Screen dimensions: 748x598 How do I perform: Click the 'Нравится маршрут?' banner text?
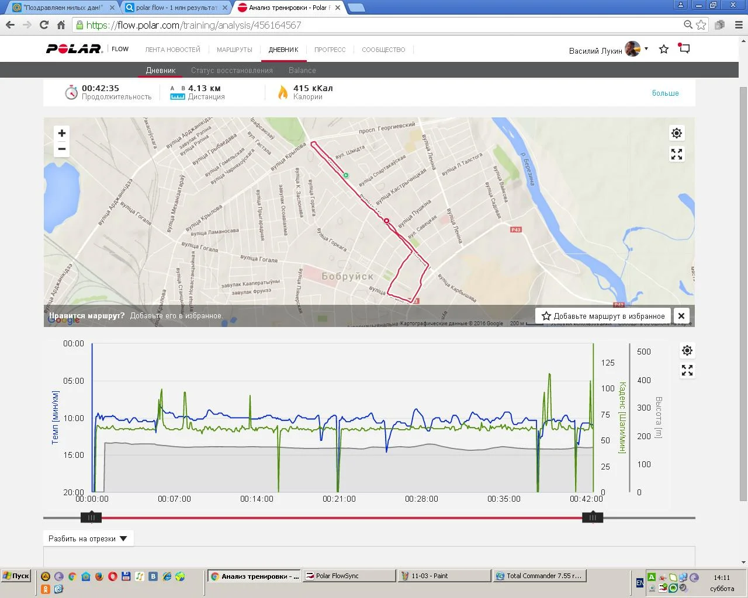pos(86,316)
